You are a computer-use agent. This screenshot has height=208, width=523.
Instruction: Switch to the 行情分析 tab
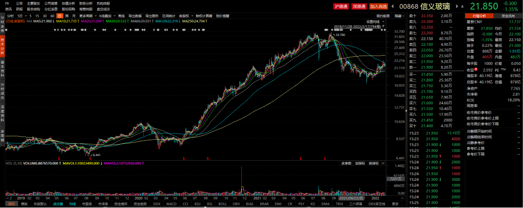479,15
